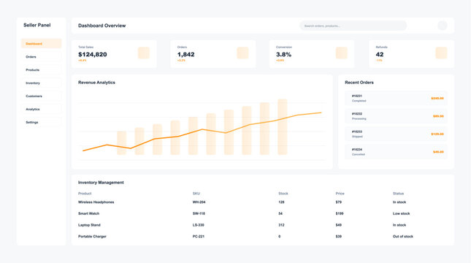Click the tallest bar in revenue chart
This screenshot has width=471, height=263.
click(x=283, y=127)
